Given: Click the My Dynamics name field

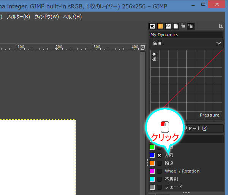Looking at the screenshot, I should [186, 35].
